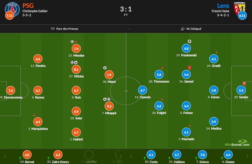Click the penalty P icon above Frankowski

190,41
